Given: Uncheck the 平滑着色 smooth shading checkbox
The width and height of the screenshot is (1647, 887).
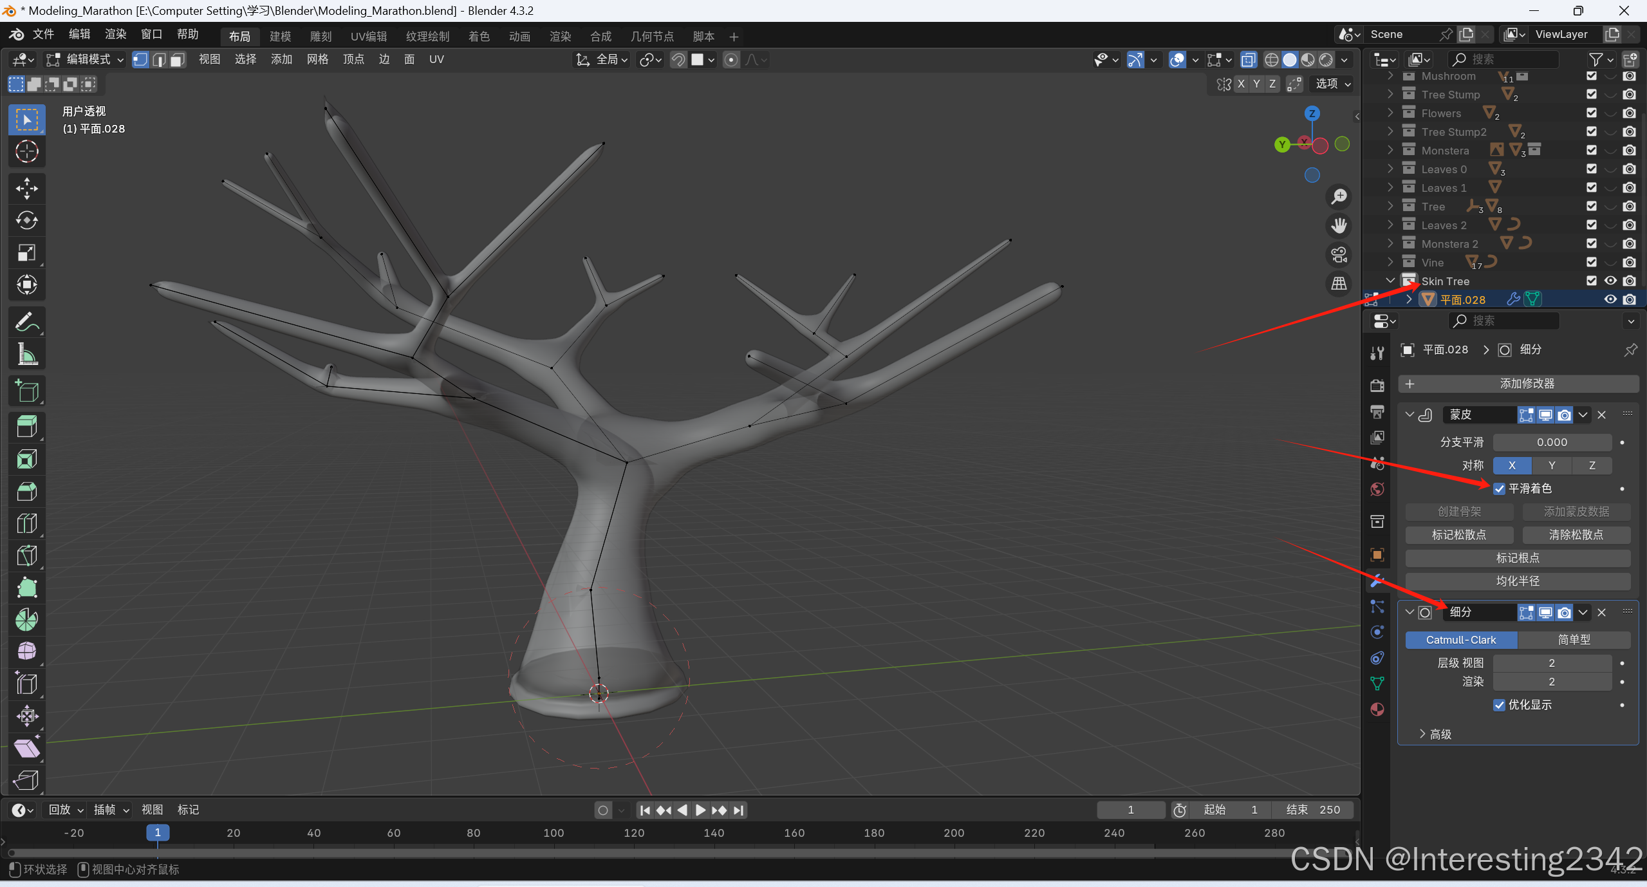Looking at the screenshot, I should (1500, 489).
